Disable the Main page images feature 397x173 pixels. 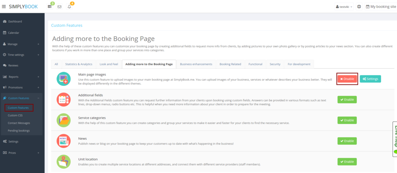click(x=347, y=79)
